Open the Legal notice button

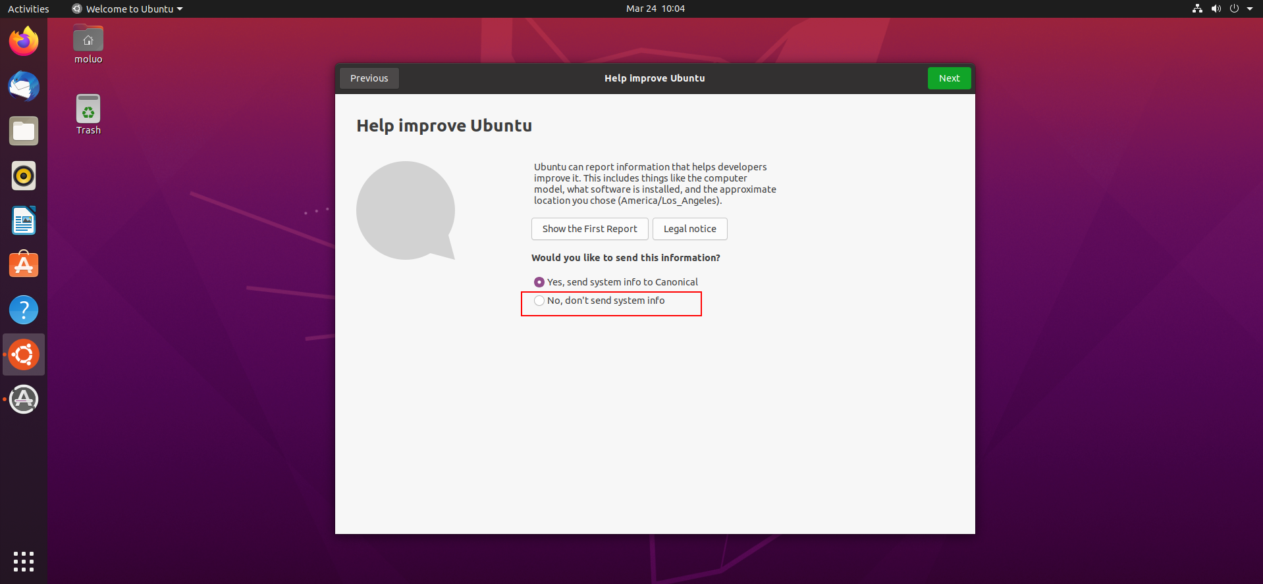point(689,229)
